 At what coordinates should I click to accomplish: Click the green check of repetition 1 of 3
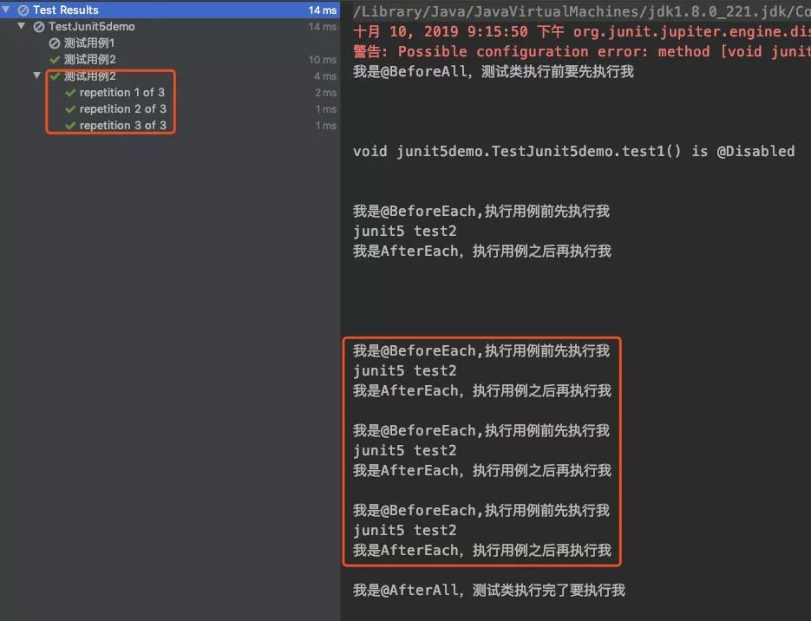pyautogui.click(x=70, y=93)
